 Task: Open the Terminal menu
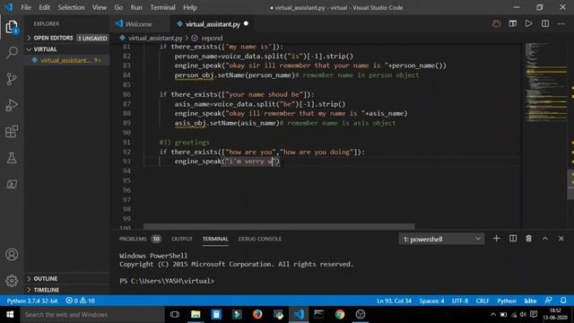coord(162,7)
